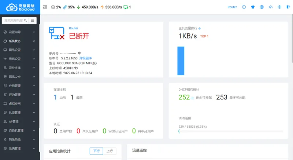293x160 pixels.
Task: Expand the 无线设置 chevron
Action: (x=34, y=59)
